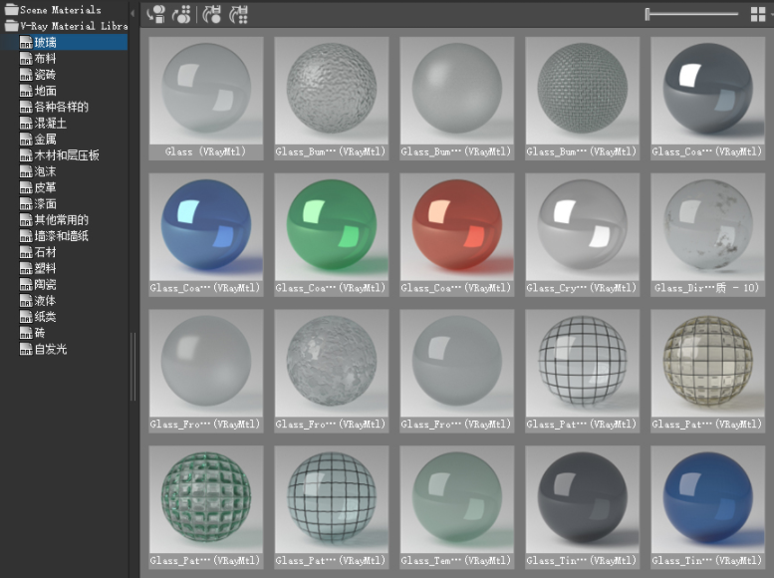
Task: Pick the clear black-grid Glass_Pat material
Action: 582,371
